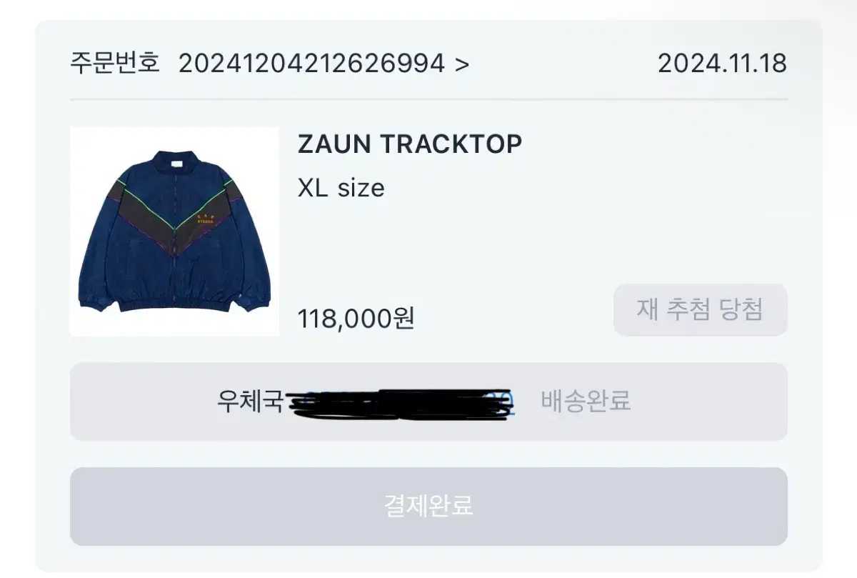Open order details via the chevron arrow
This screenshot has height=578, width=857.
click(x=462, y=64)
